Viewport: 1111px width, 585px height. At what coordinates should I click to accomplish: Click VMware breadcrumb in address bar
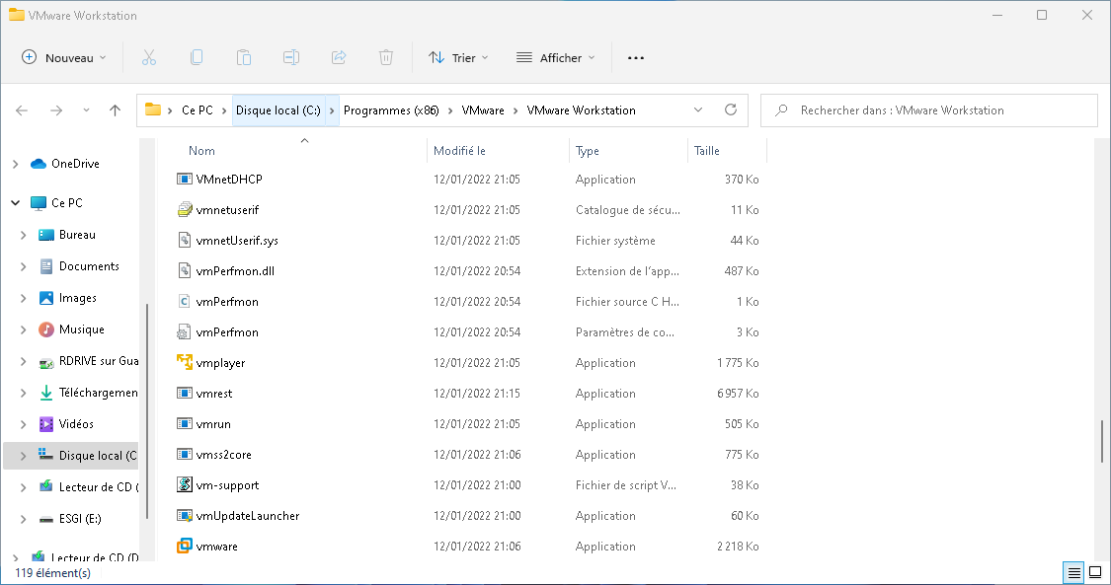click(483, 110)
